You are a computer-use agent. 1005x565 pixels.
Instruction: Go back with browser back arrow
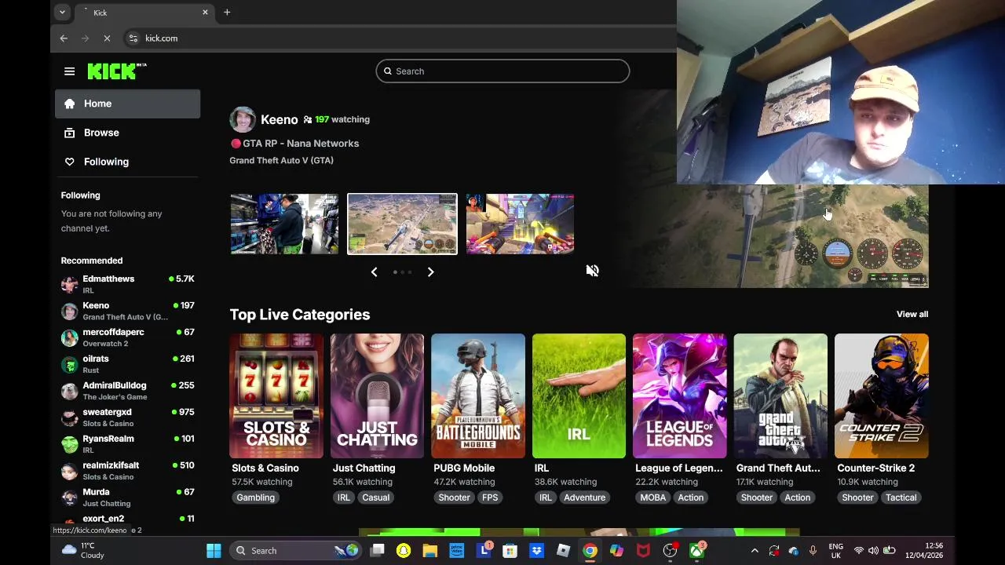(x=64, y=38)
